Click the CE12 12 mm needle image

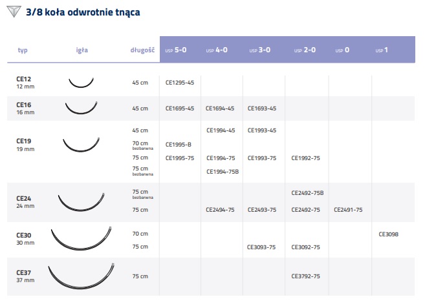pyautogui.click(x=82, y=83)
